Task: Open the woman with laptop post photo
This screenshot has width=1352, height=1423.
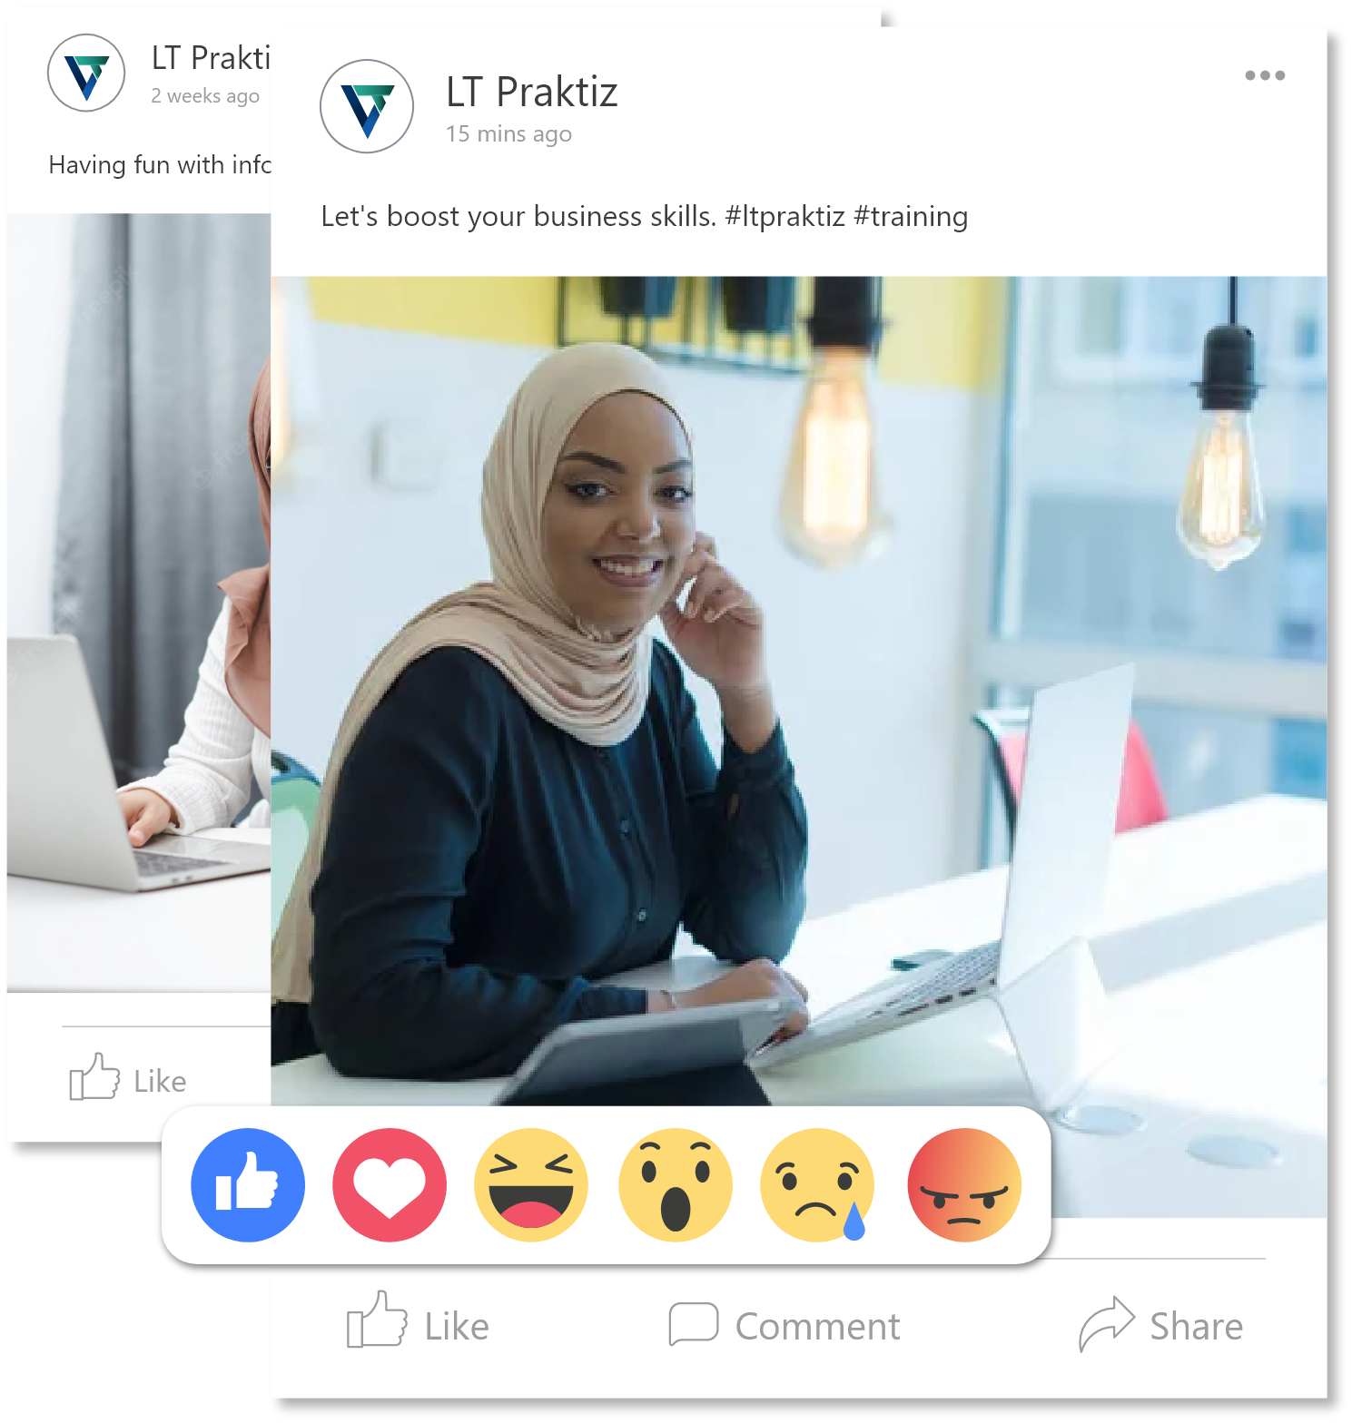Action: pyautogui.click(x=798, y=690)
